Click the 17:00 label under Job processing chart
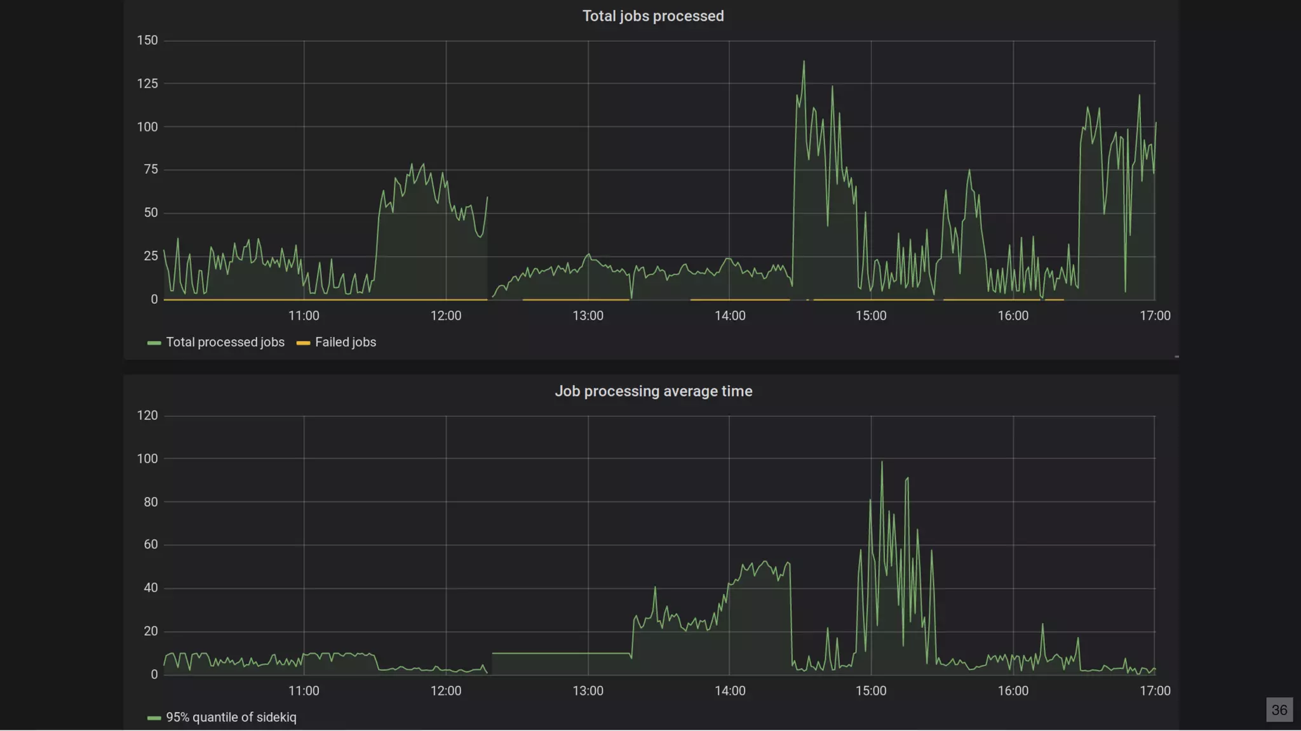 [x=1154, y=690]
